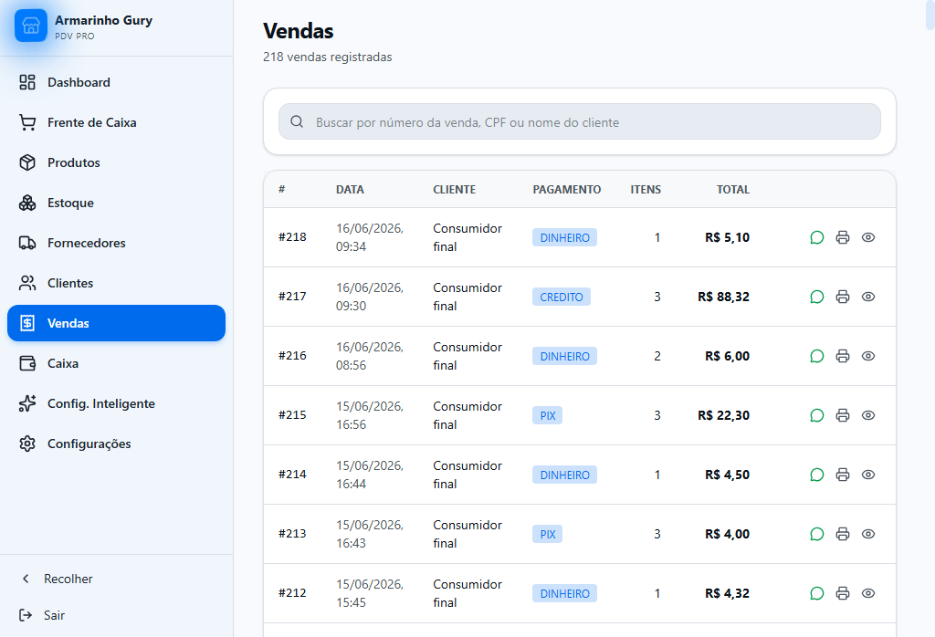The width and height of the screenshot is (935, 637).
Task: View sale #212 details using eye icon
Action: click(x=868, y=593)
